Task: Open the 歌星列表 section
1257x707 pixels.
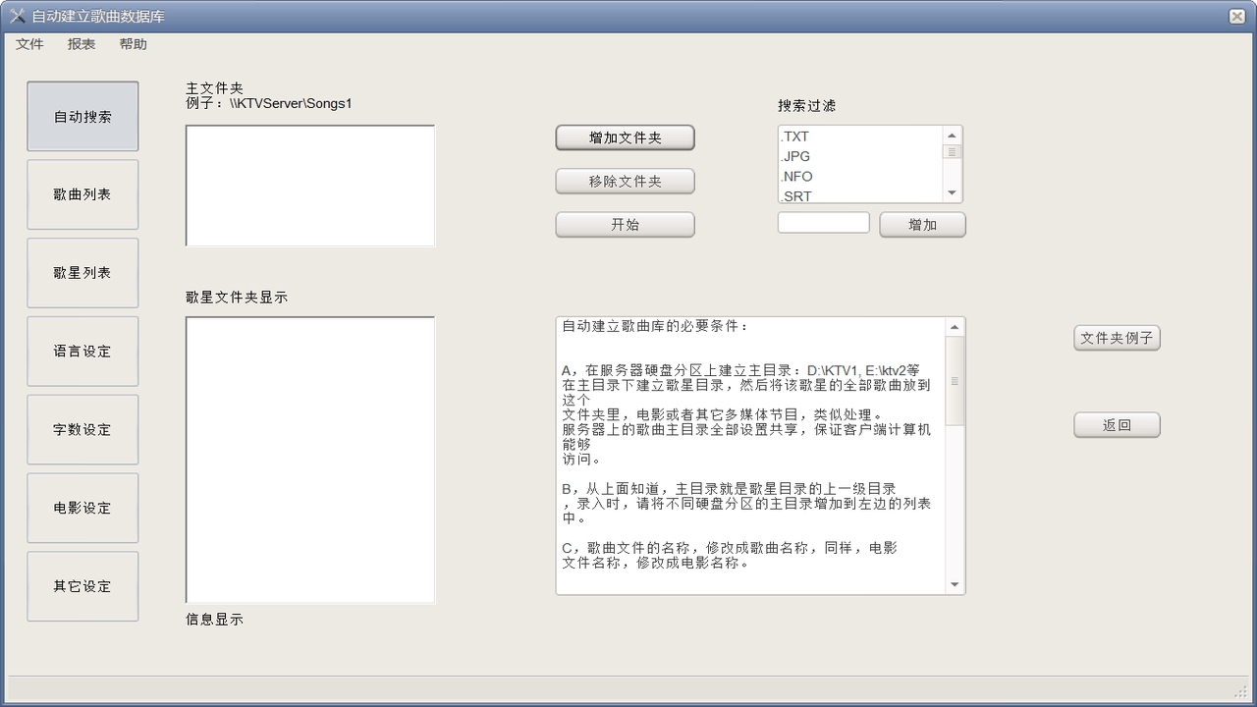Action: 82,273
